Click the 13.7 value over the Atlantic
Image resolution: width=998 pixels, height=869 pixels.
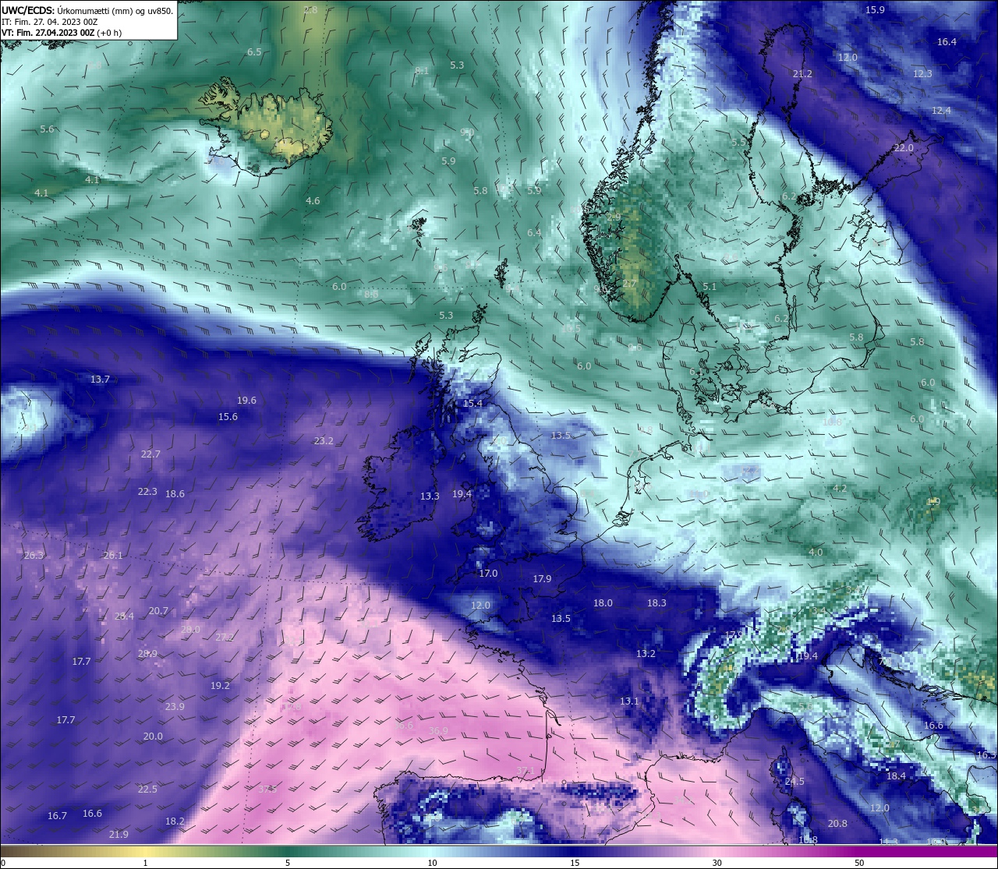click(100, 380)
